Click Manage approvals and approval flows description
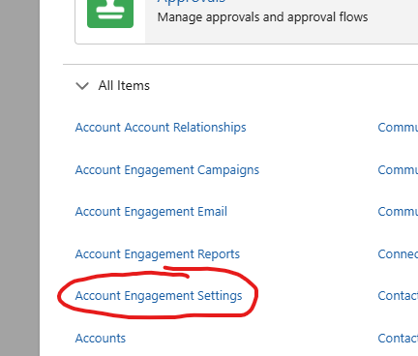The height and width of the screenshot is (356, 418). point(262,17)
